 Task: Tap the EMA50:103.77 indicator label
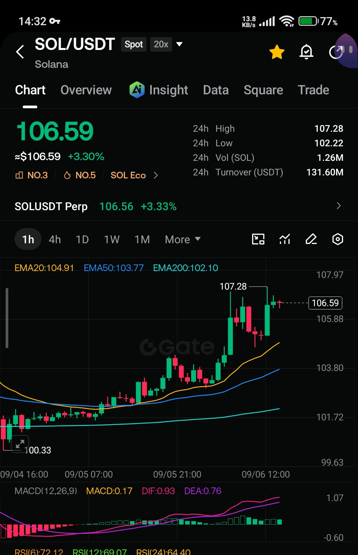(x=114, y=268)
